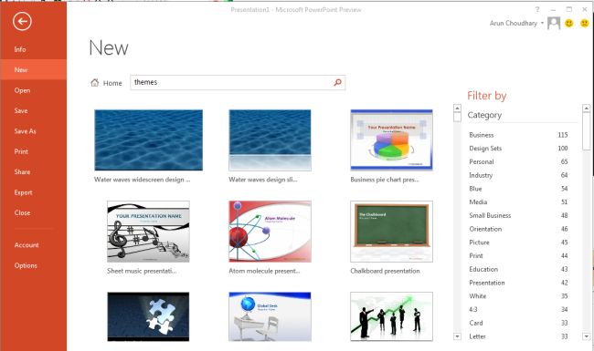Select the puzzle piece template thumbnail
594x351 pixels.
tap(148, 316)
